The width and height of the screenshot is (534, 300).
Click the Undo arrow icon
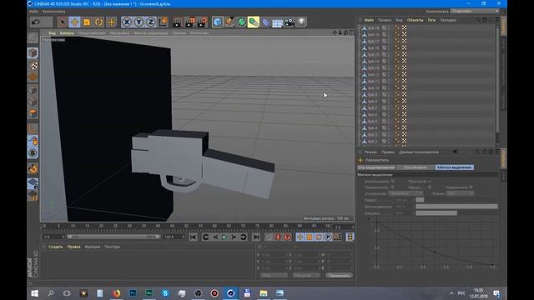[36, 22]
